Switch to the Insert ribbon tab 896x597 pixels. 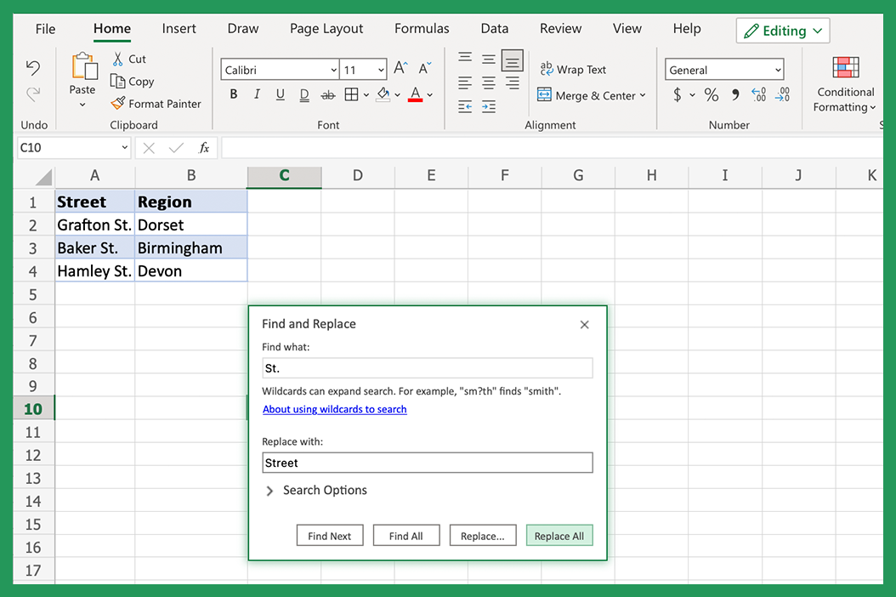click(x=179, y=28)
